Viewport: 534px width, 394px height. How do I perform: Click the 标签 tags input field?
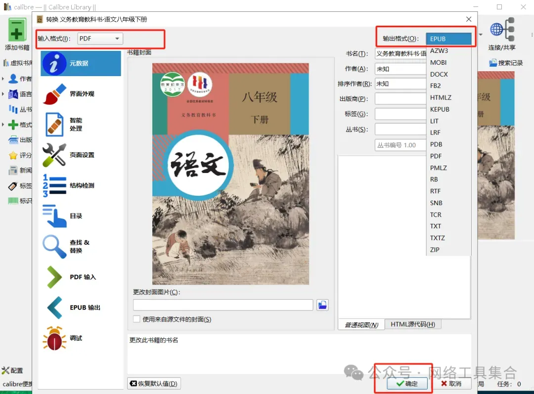pyautogui.click(x=400, y=114)
